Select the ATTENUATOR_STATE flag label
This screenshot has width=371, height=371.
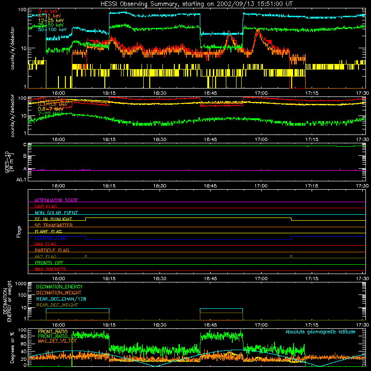(56, 200)
